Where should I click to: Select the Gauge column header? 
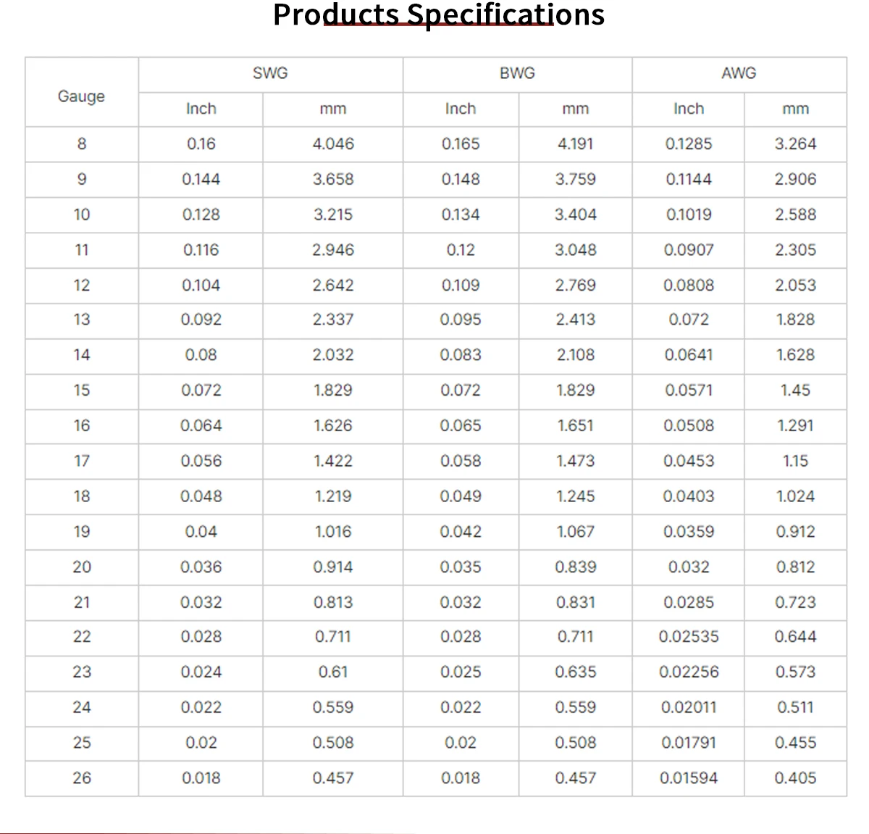click(x=81, y=96)
